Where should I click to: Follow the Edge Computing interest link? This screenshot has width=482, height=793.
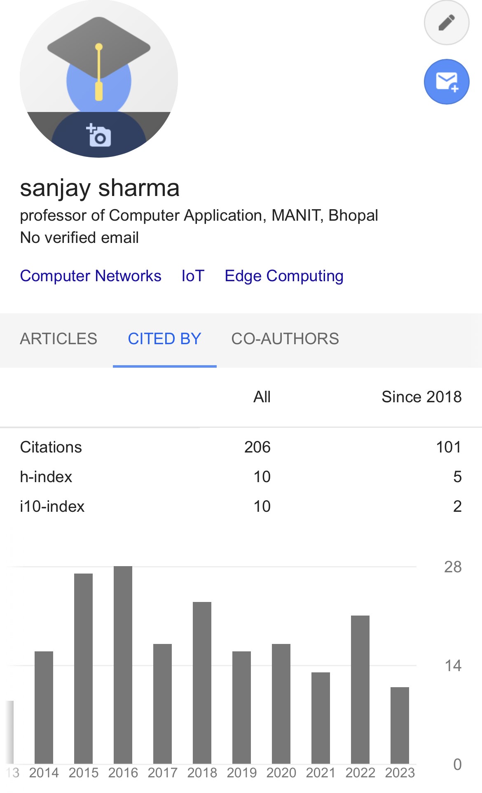[284, 276]
